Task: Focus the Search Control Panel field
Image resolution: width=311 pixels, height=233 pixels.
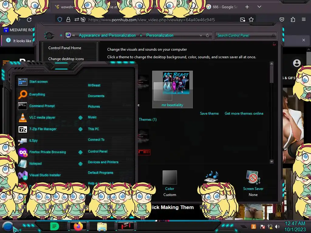Action: (246, 35)
